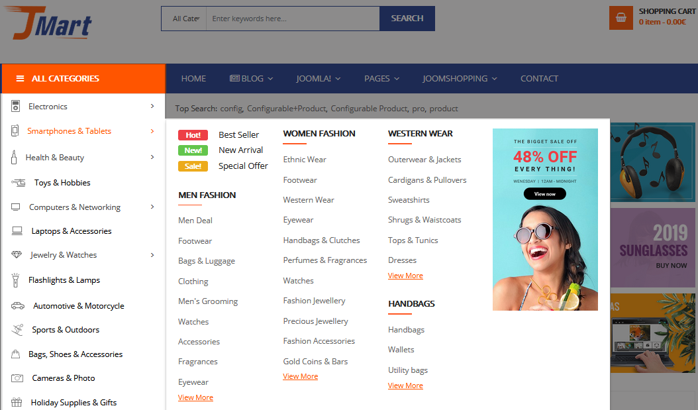This screenshot has height=410, width=698.
Task: Click the hamburger icon in All Categories
Action: coord(20,79)
